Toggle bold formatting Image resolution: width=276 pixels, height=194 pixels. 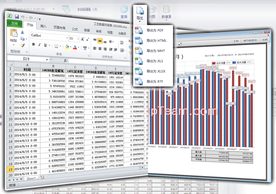(33, 44)
